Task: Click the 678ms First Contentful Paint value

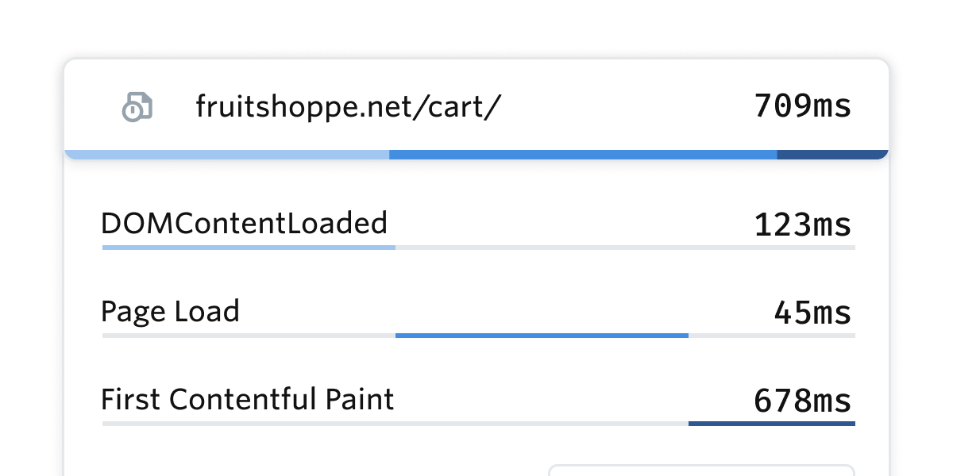Action: [x=802, y=401]
